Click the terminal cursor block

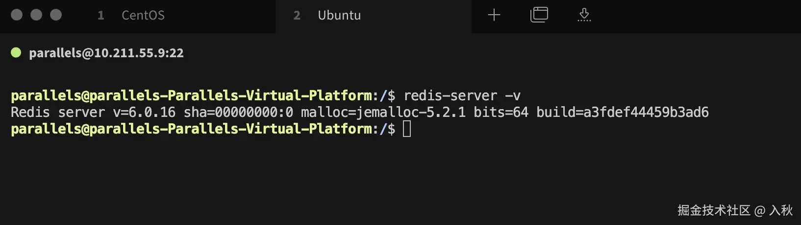407,129
